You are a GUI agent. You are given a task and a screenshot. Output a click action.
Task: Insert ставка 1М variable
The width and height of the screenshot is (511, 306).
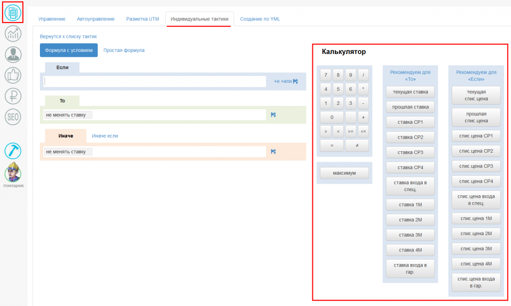[410, 205]
